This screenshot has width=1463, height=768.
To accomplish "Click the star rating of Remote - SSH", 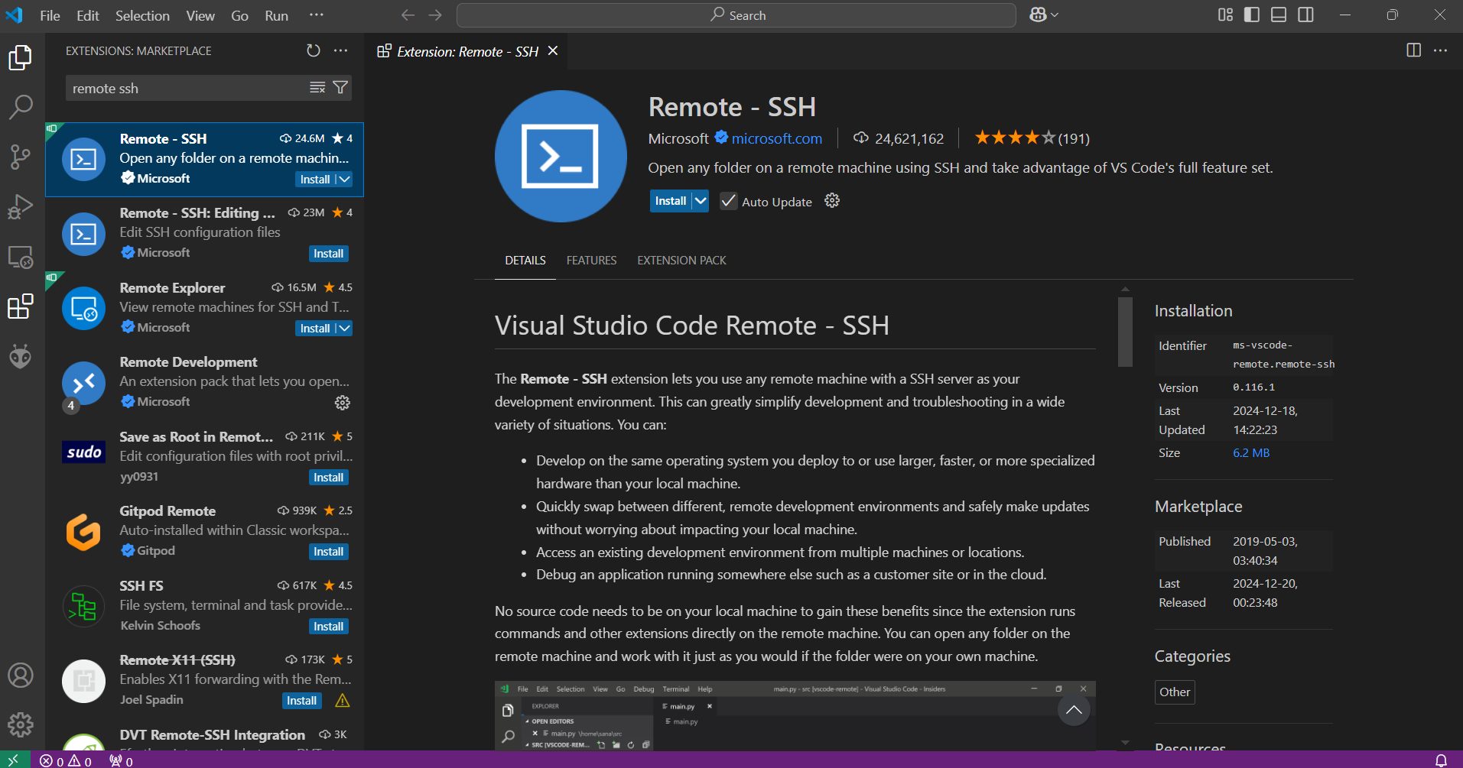I will point(1032,138).
